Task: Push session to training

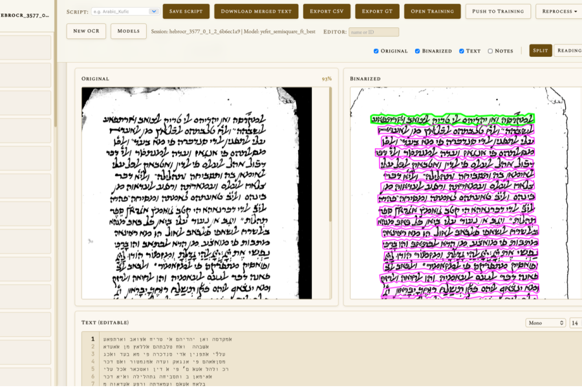Action: (498, 12)
